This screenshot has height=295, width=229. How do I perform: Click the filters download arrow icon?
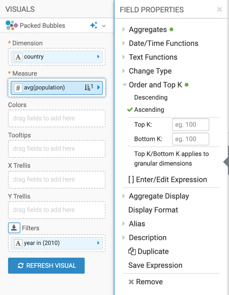click(14, 228)
